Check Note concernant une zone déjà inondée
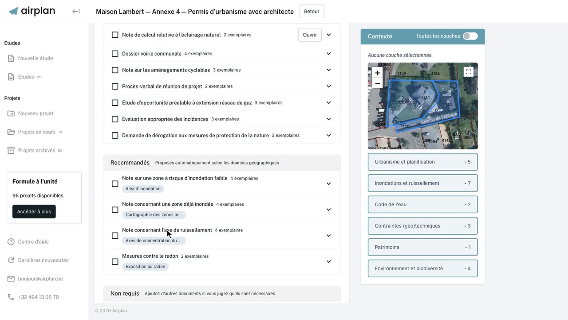568x320 pixels. coord(115,210)
